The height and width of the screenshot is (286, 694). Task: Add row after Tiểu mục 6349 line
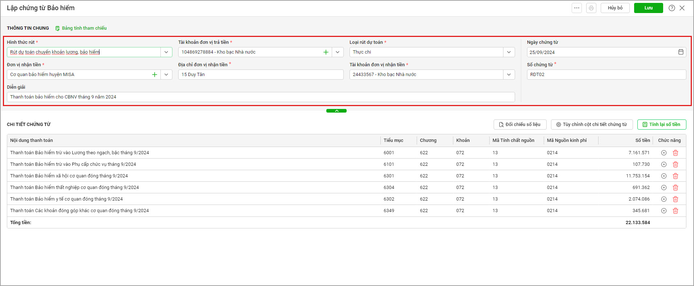click(x=664, y=211)
